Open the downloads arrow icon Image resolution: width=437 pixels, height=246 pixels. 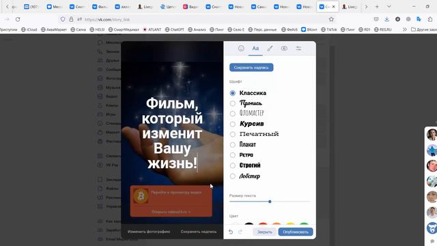point(387,19)
